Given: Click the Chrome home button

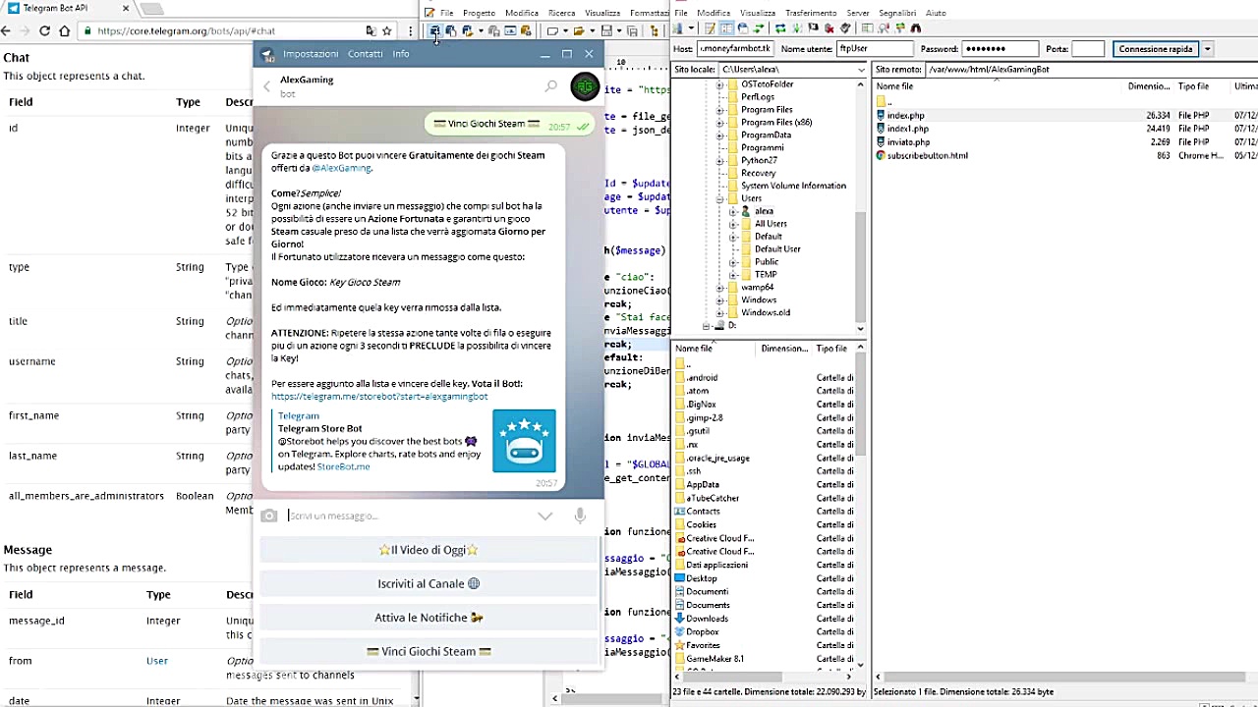Looking at the screenshot, I should tap(65, 31).
